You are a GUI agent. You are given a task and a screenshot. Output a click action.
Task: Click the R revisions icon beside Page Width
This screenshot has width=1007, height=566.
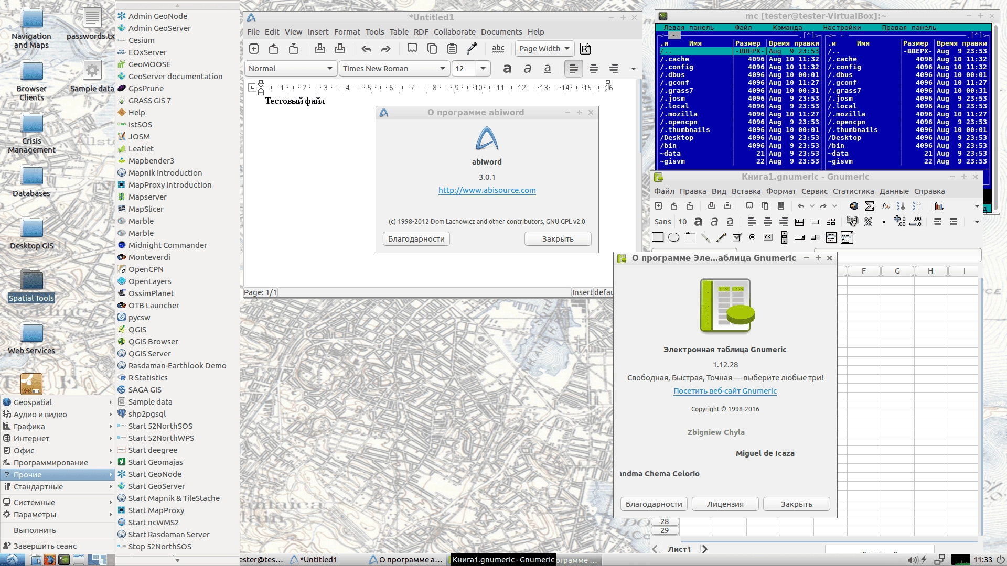[585, 49]
